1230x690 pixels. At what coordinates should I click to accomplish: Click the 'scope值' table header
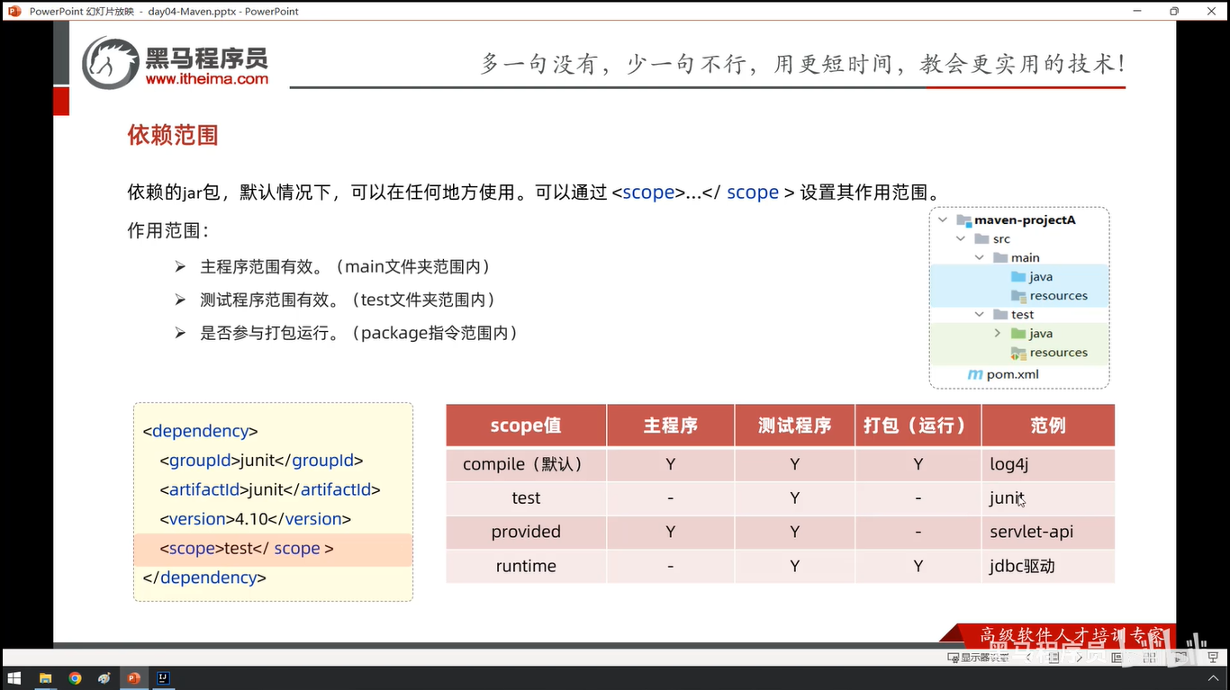(526, 426)
